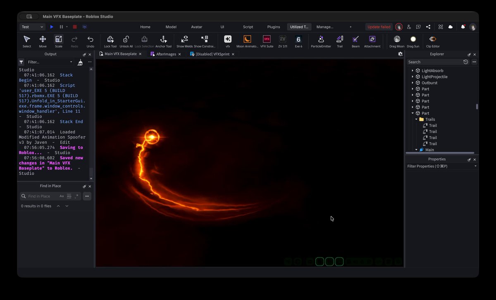The height and width of the screenshot is (300, 496).
Task: Open the VFX Suite plugin
Action: [x=267, y=41]
